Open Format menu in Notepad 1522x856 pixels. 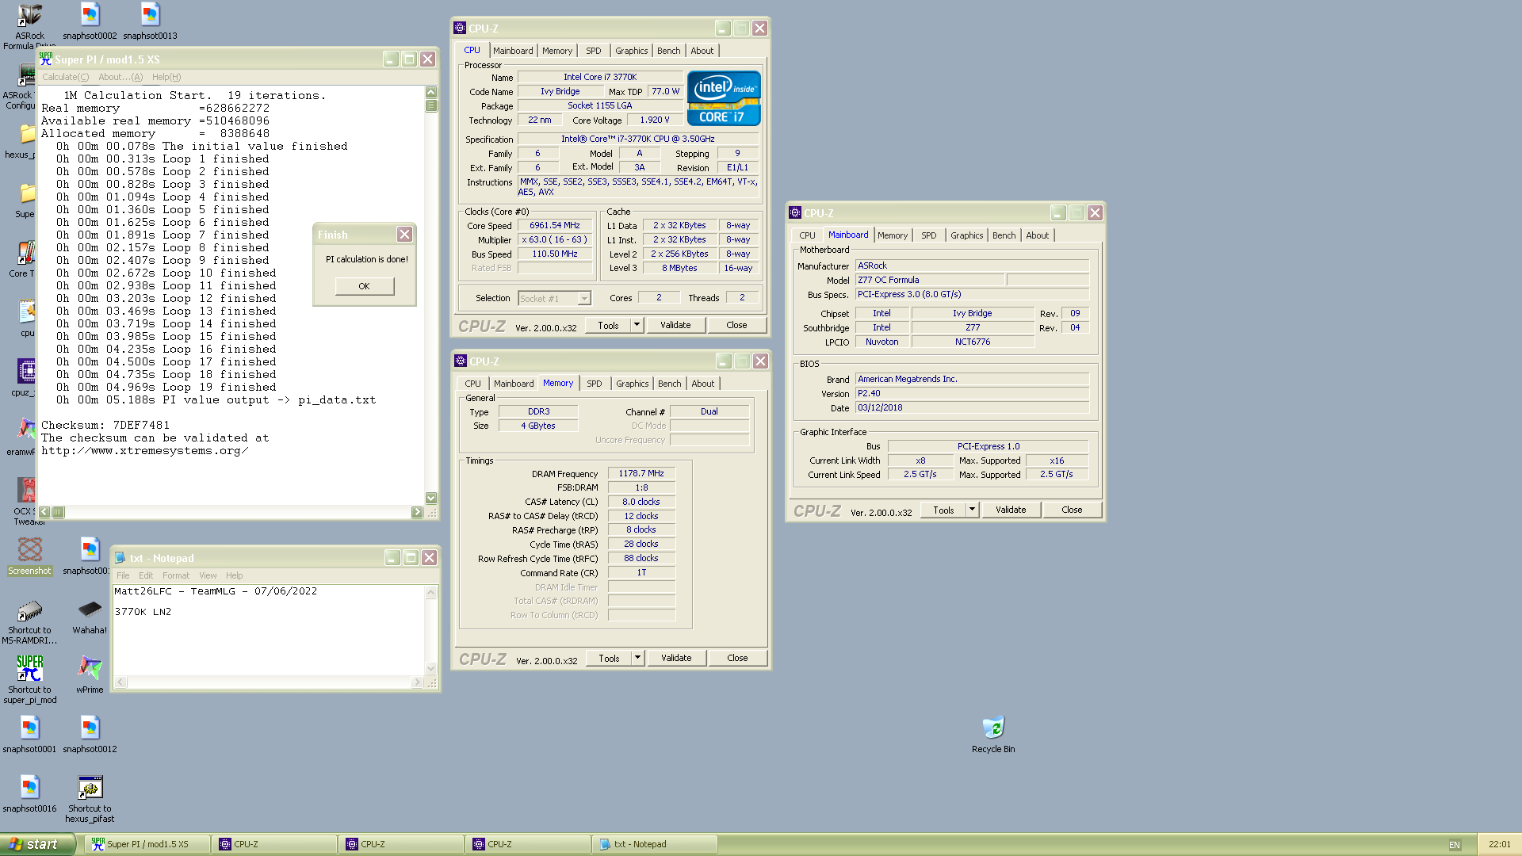[176, 575]
